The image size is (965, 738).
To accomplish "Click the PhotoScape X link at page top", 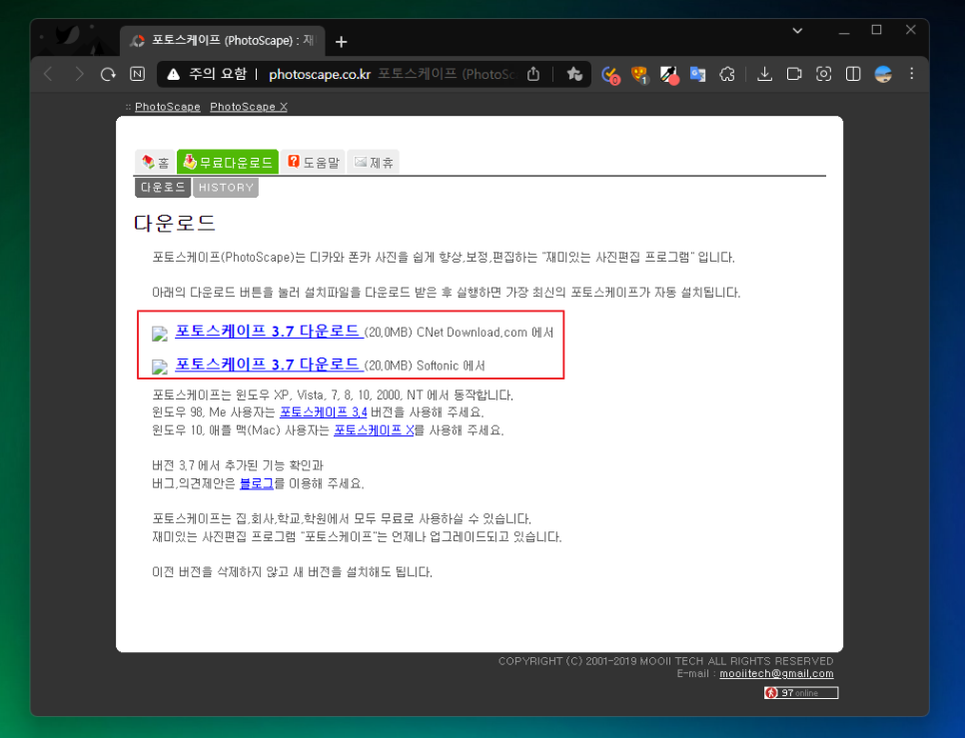I will (249, 107).
